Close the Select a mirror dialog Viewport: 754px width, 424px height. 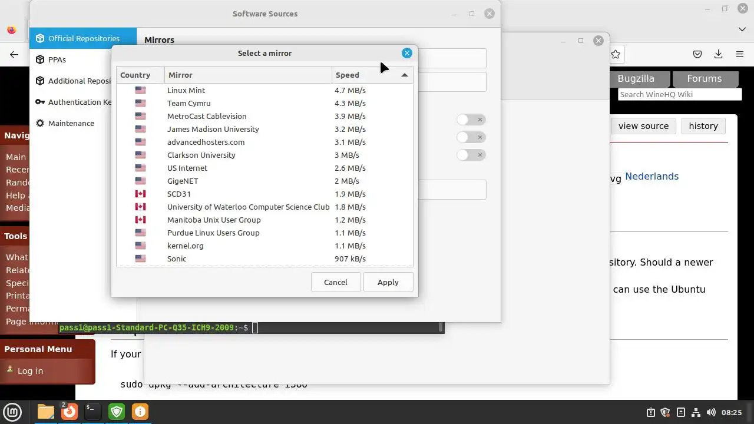click(407, 53)
